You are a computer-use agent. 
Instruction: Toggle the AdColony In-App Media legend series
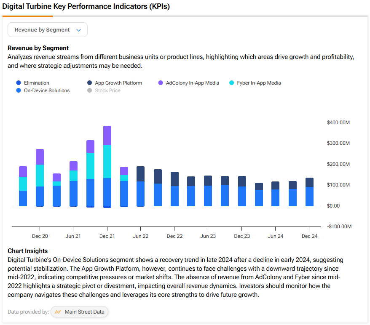189,83
